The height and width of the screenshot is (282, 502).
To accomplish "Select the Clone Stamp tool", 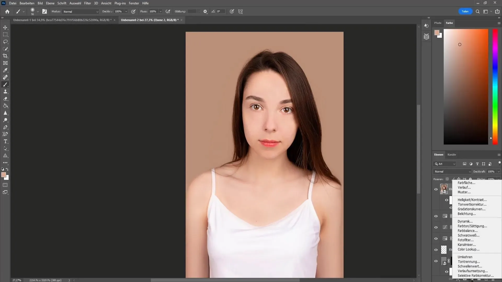I will (x=5, y=92).
